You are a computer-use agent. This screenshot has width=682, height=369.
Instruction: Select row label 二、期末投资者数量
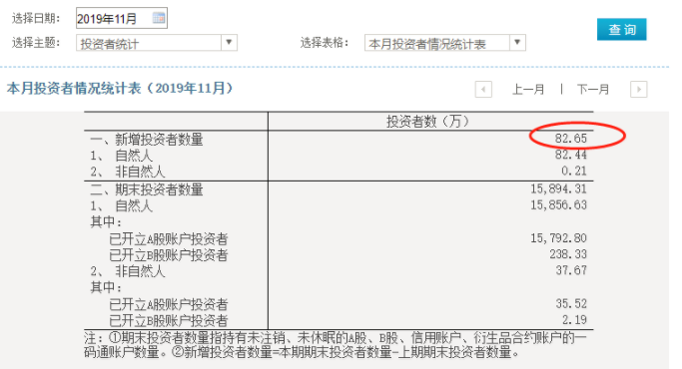147,189
